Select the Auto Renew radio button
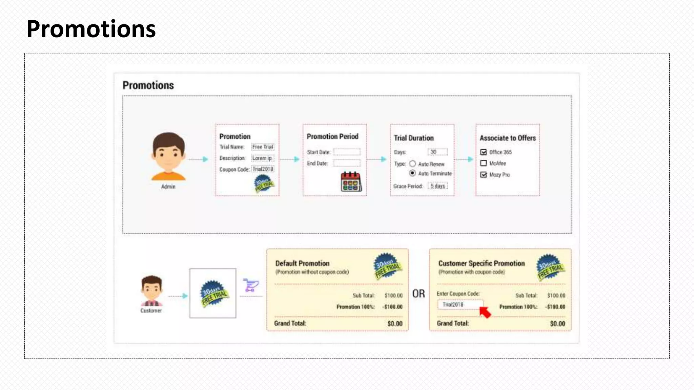 point(412,164)
